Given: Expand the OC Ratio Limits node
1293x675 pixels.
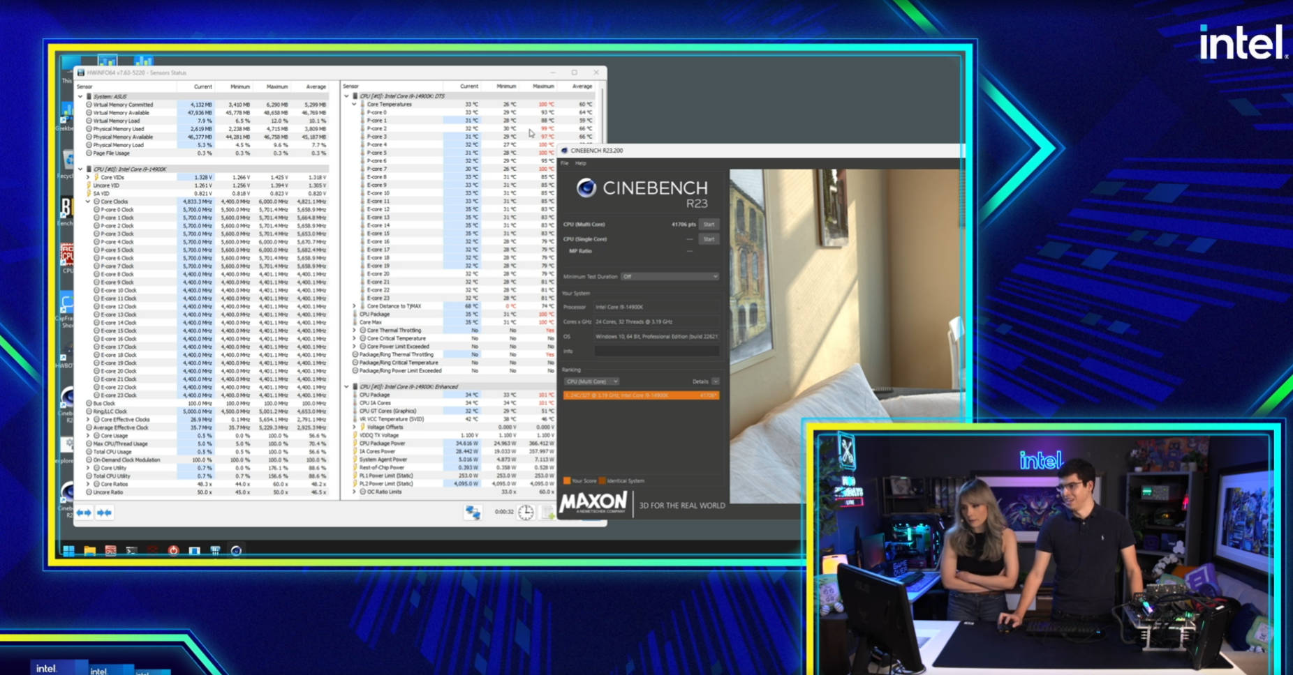Looking at the screenshot, I should (354, 492).
